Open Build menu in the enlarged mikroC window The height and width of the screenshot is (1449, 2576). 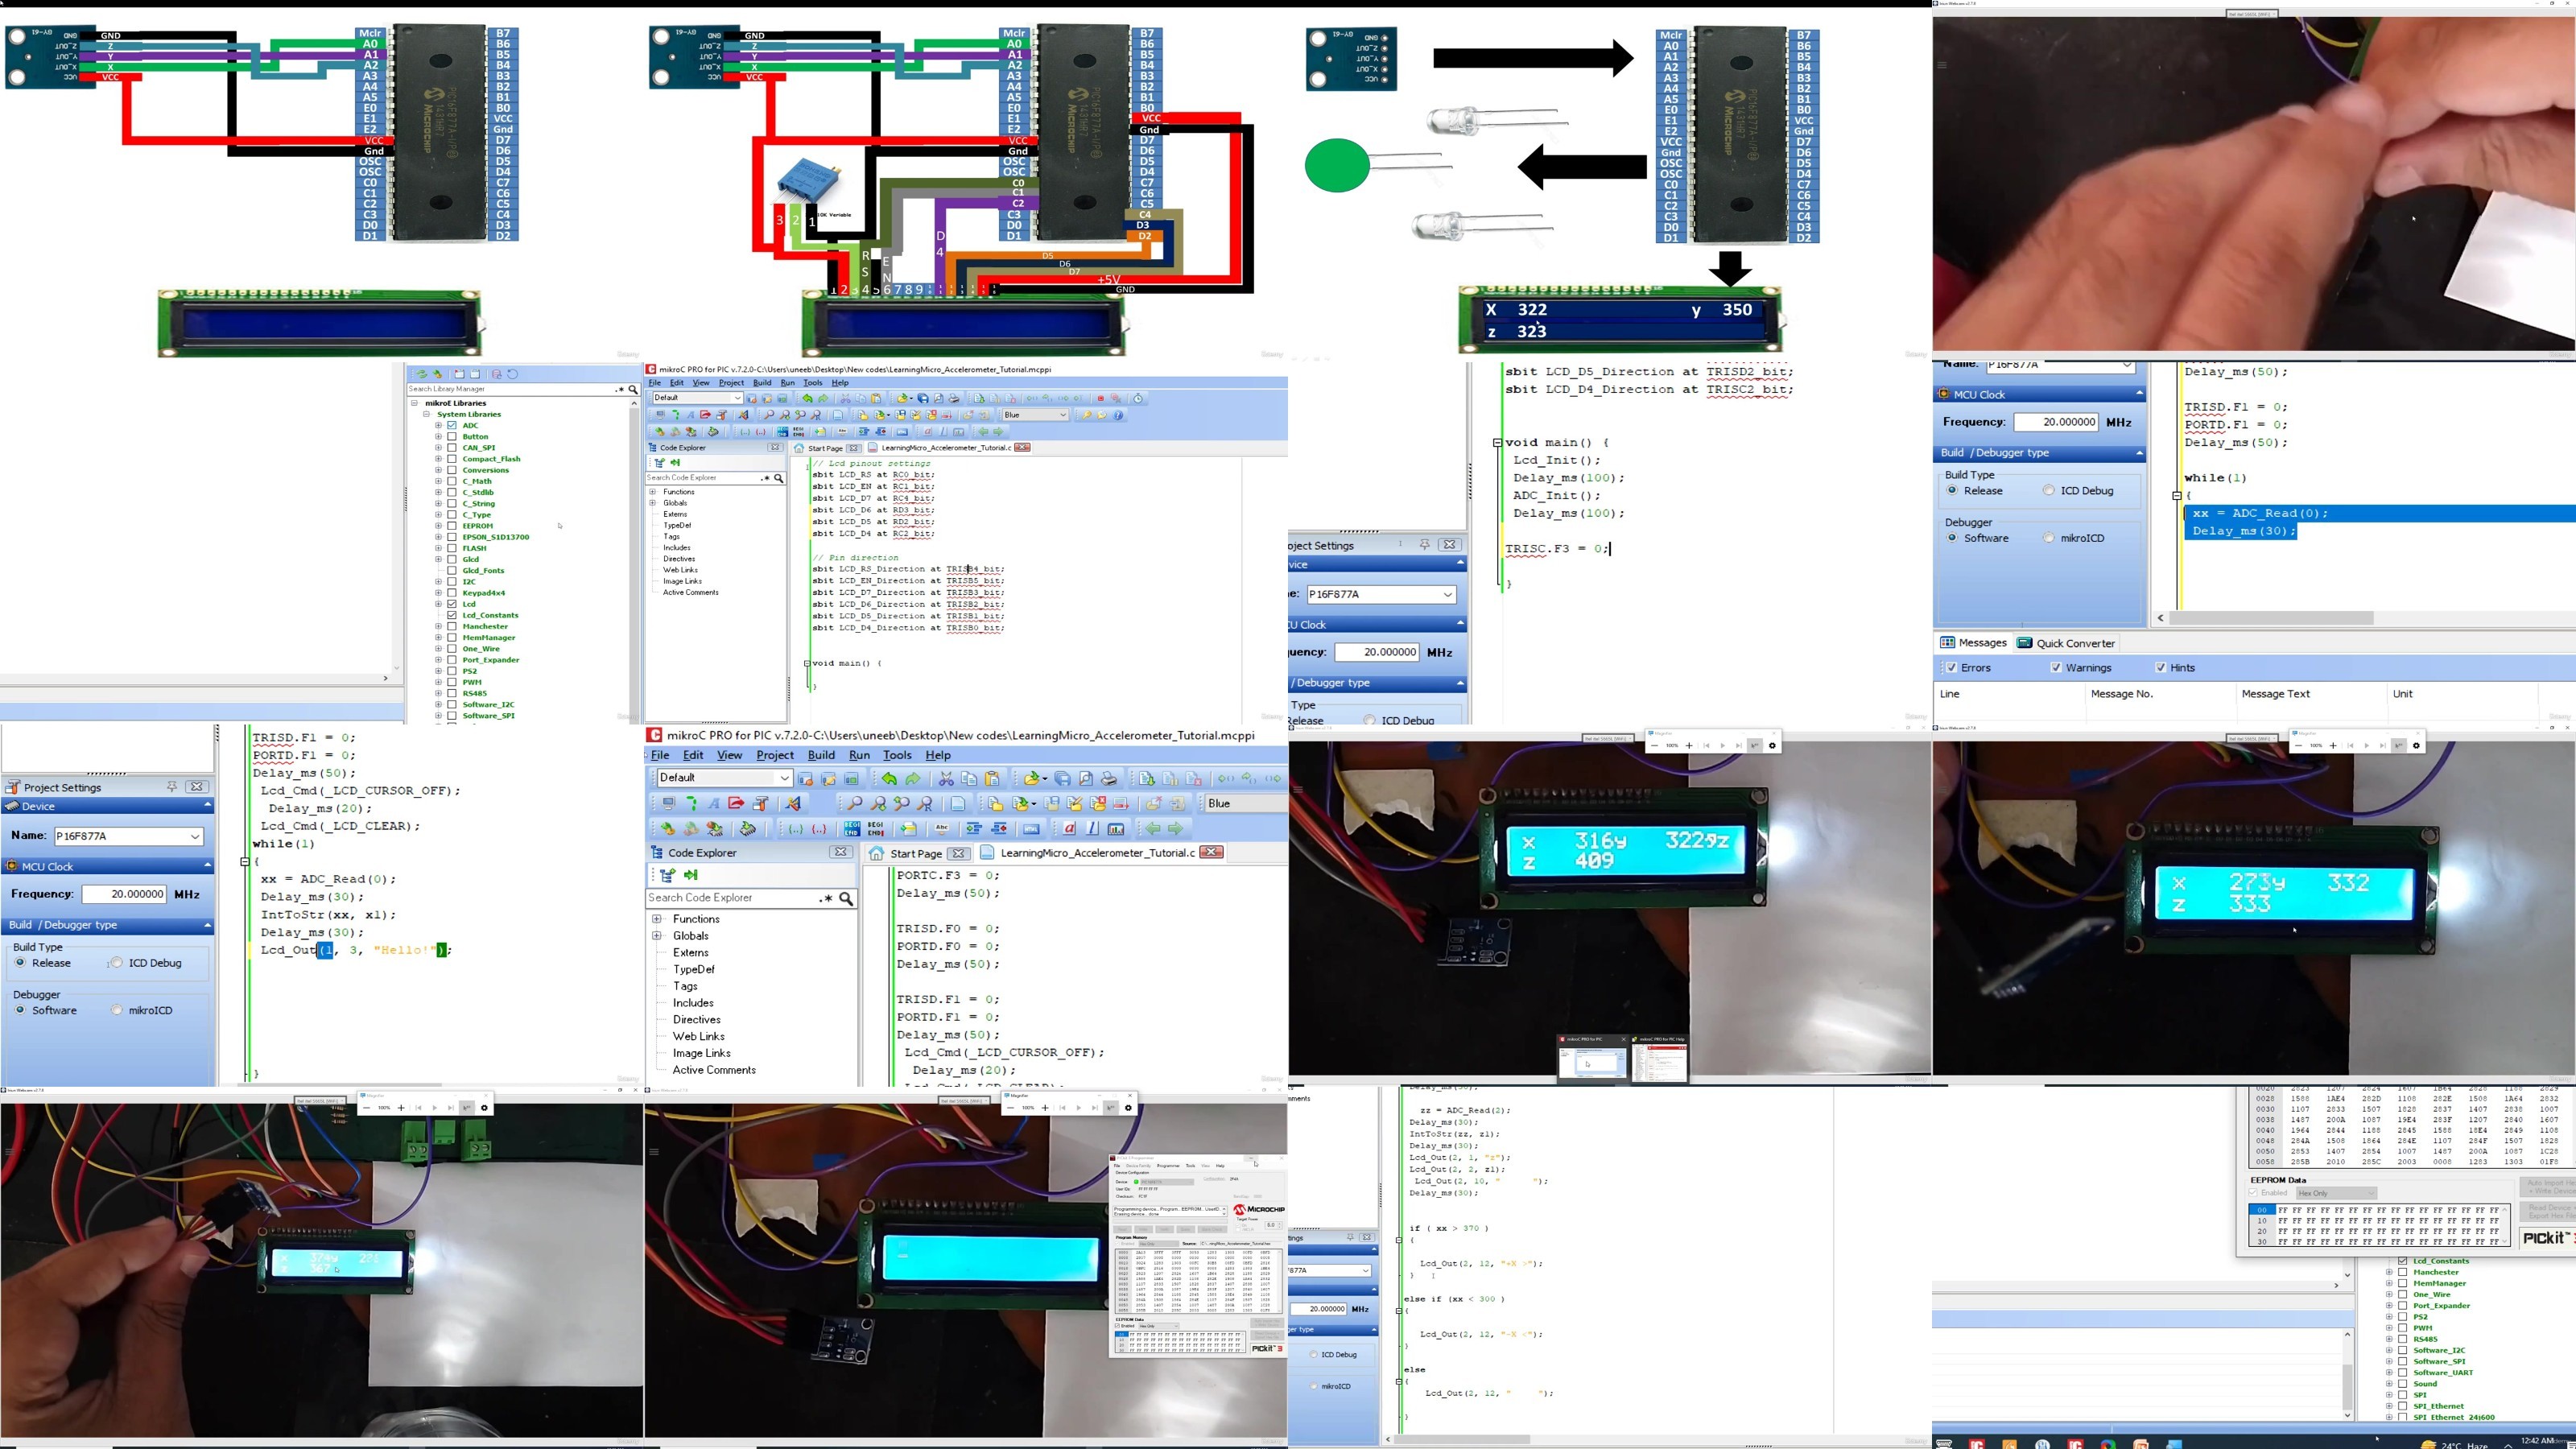(x=821, y=755)
